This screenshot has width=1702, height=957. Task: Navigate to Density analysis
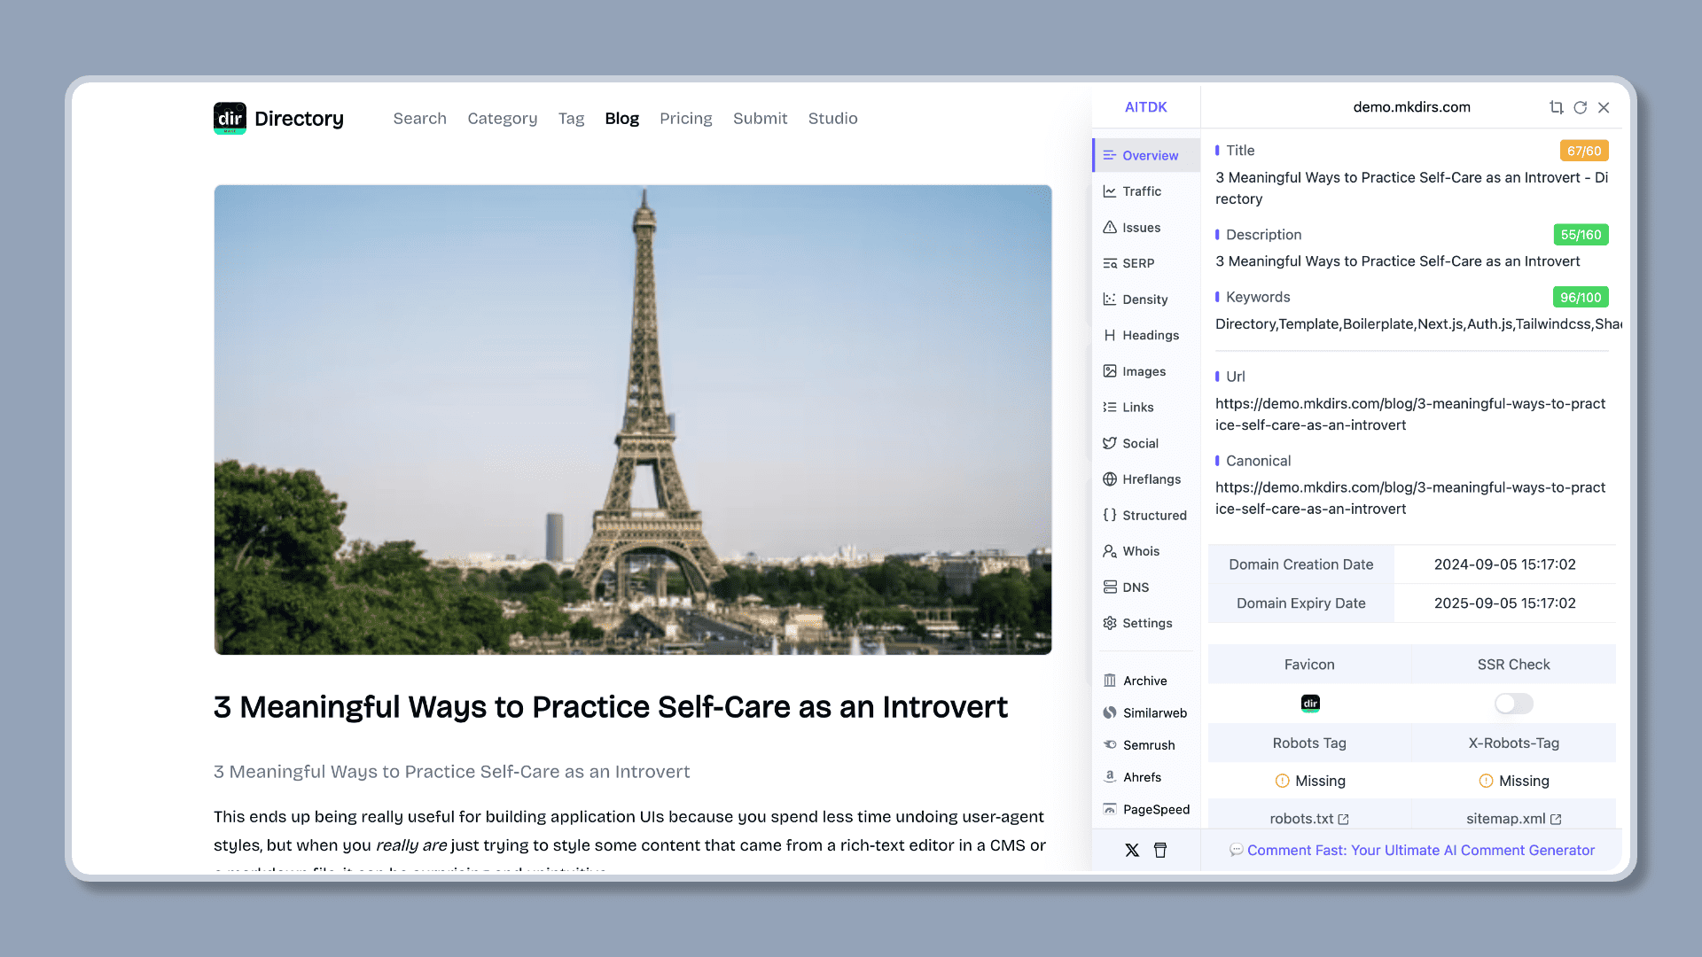click(x=1145, y=300)
